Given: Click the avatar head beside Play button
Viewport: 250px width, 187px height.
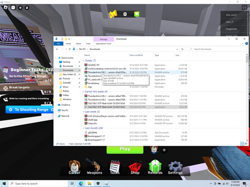Looking at the screenshot, I should pos(154,149).
